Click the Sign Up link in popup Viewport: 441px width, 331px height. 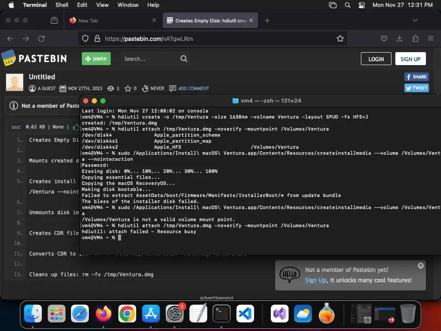coord(316,280)
